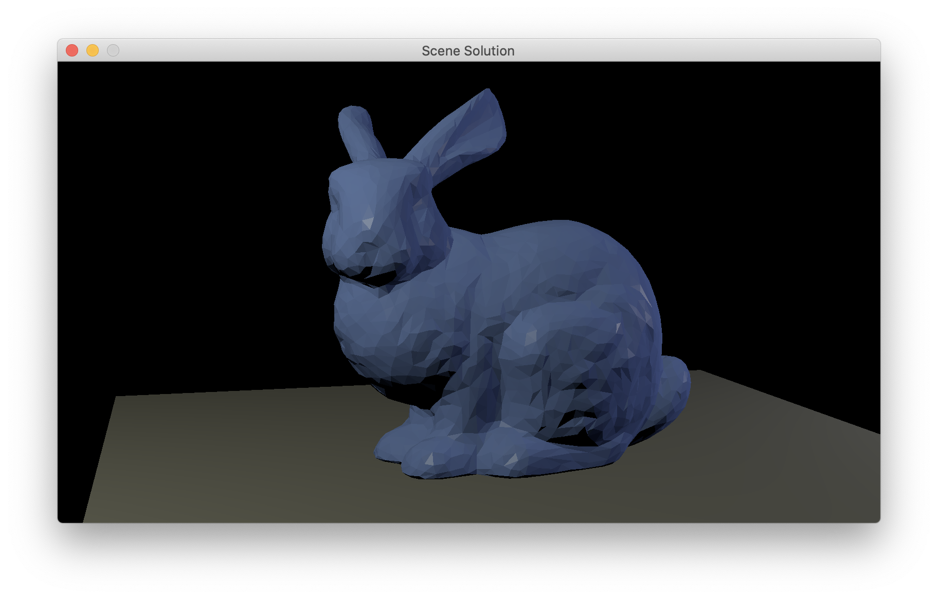This screenshot has width=938, height=599.
Task: Click the "Scene Solution" title text
Action: pos(467,51)
